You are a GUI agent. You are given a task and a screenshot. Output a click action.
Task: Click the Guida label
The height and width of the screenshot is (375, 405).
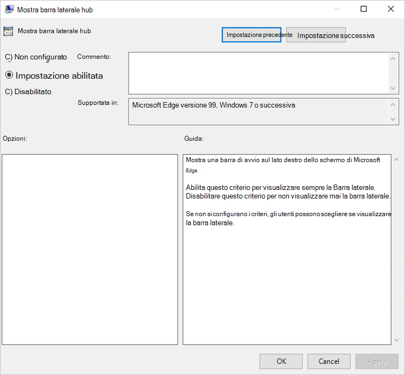194,139
